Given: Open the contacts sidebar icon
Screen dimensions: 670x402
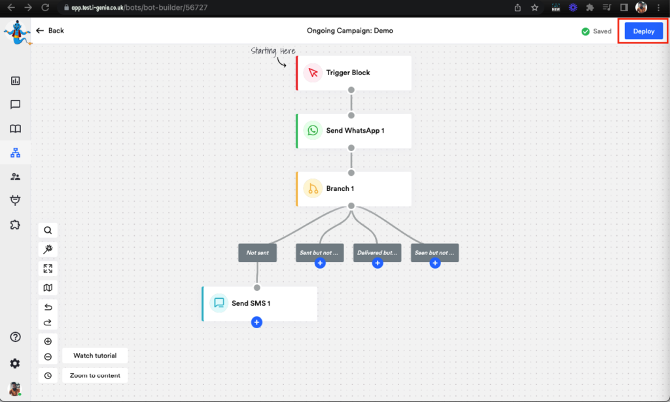Looking at the screenshot, I should 16,176.
